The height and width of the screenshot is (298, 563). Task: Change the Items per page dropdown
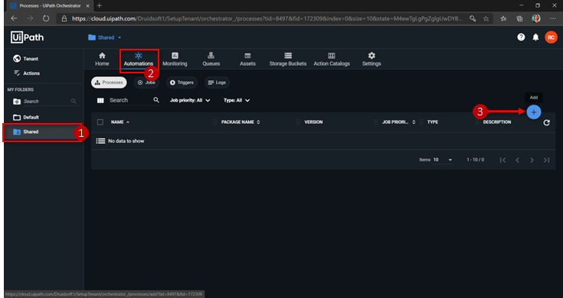[x=443, y=160]
